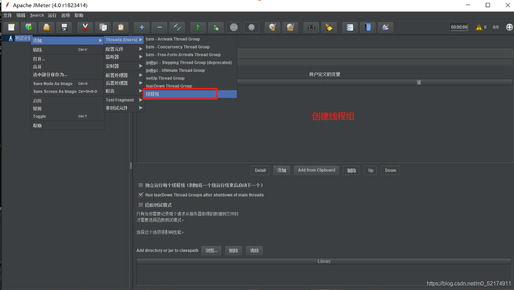Toggle Run tearDown Thread Groups checkbox
The image size is (514, 290).
pos(141,195)
